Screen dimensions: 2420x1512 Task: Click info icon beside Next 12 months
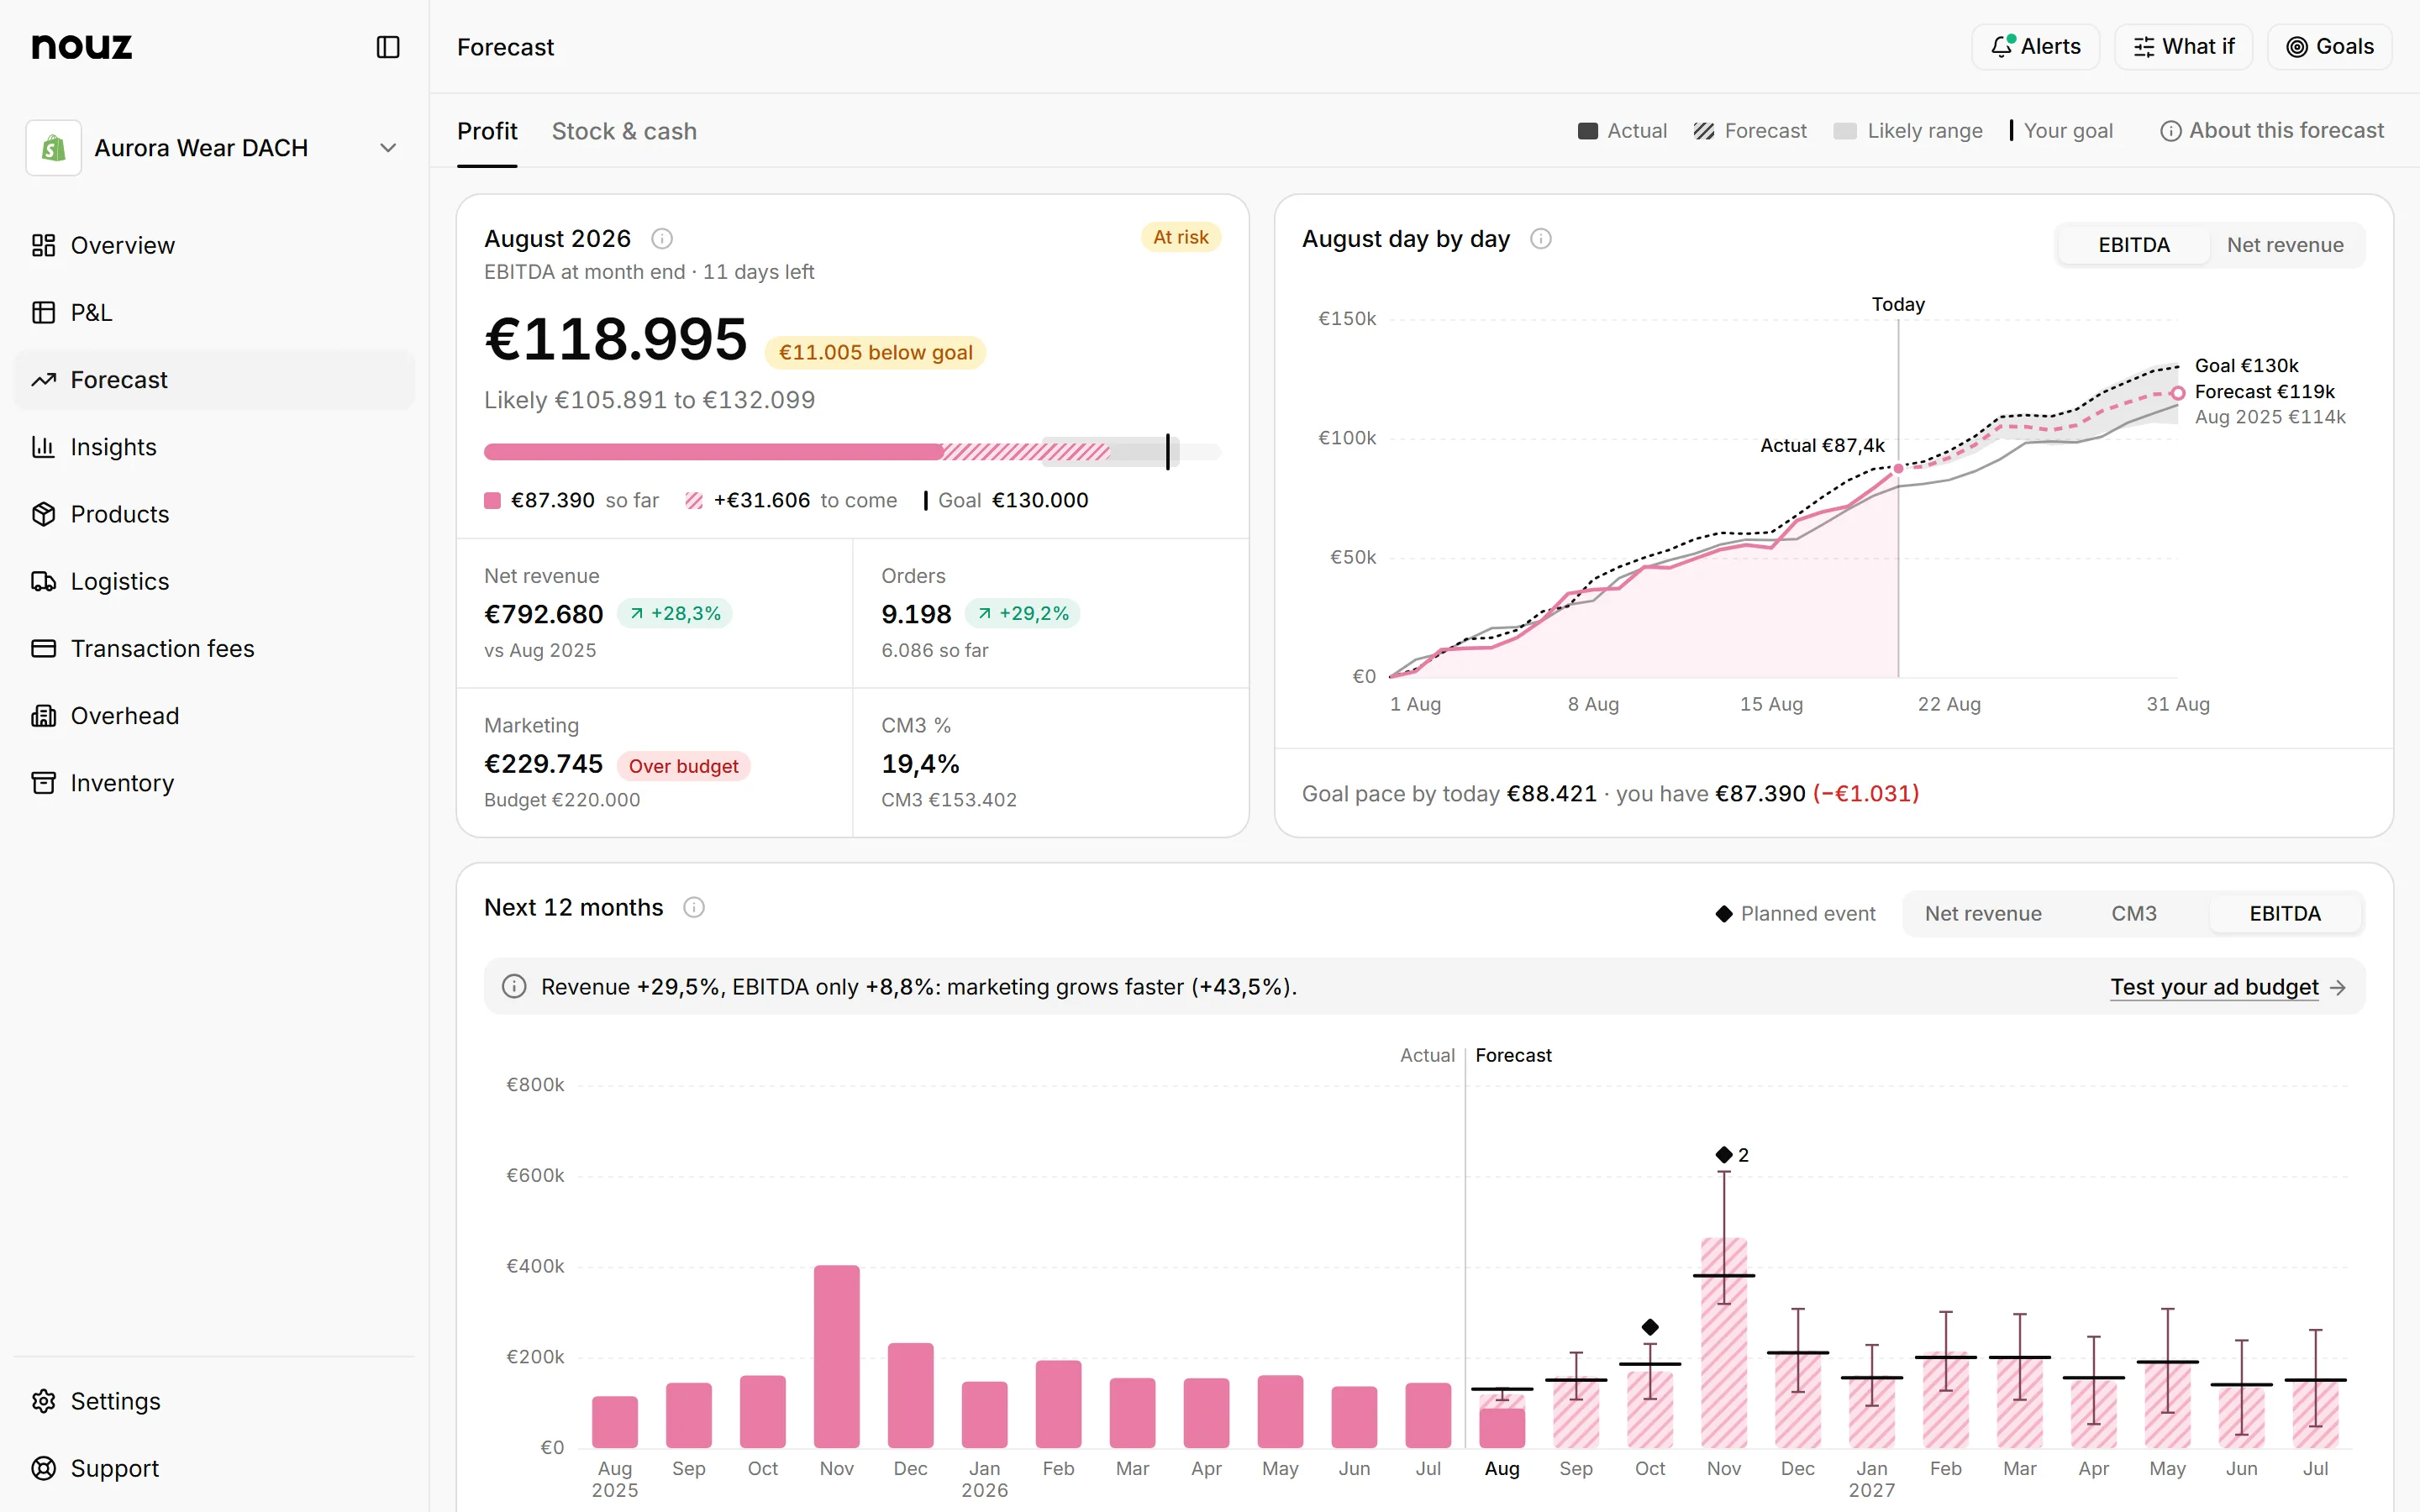[694, 907]
